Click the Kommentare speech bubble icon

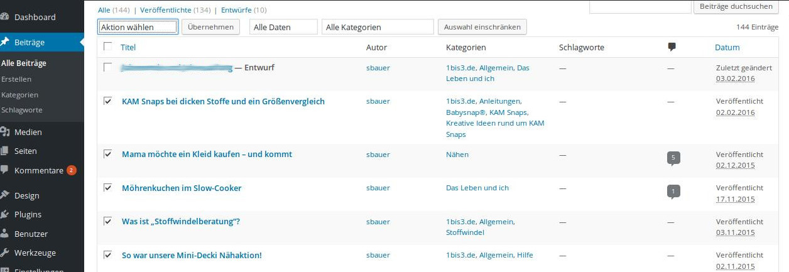pyautogui.click(x=5, y=170)
